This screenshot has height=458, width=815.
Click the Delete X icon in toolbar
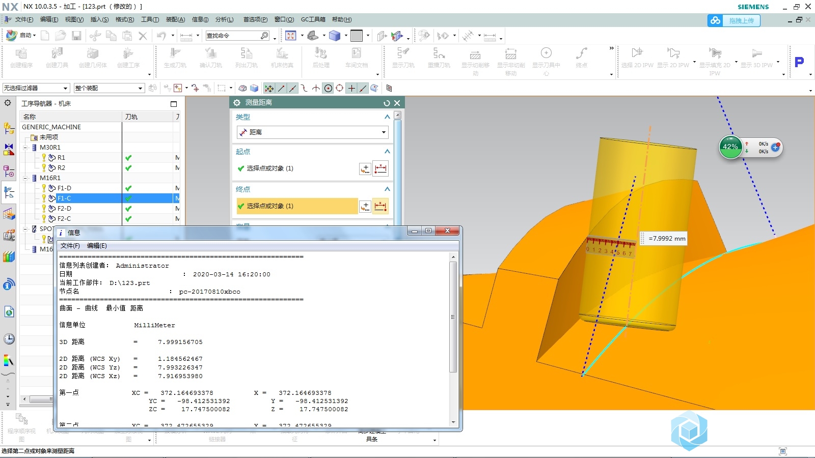click(143, 36)
